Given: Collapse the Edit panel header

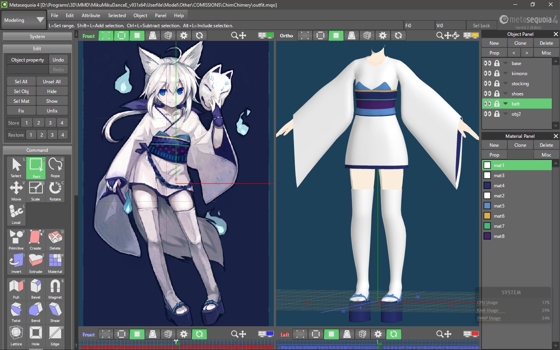Looking at the screenshot, I should 37,49.
